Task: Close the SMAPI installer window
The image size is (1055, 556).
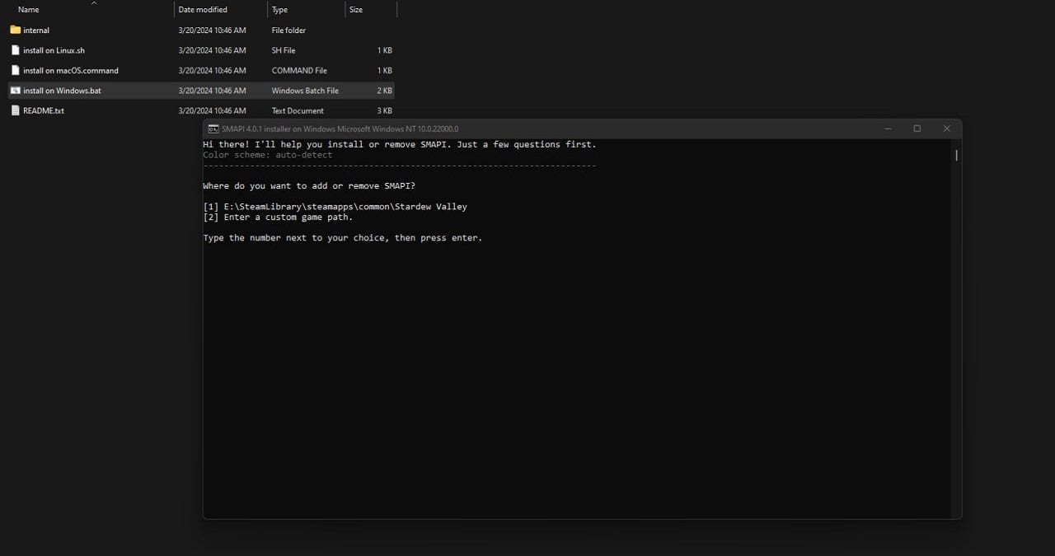Action: tap(946, 128)
